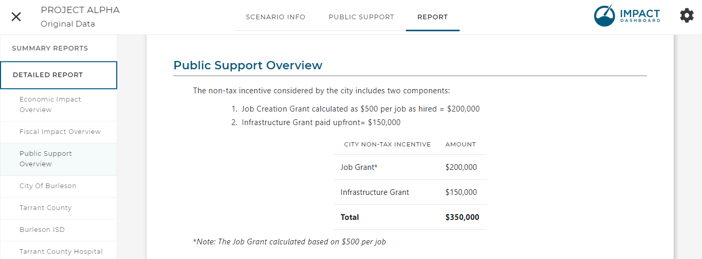Click the Project Alpha title
The width and height of the screenshot is (702, 259).
click(x=80, y=10)
